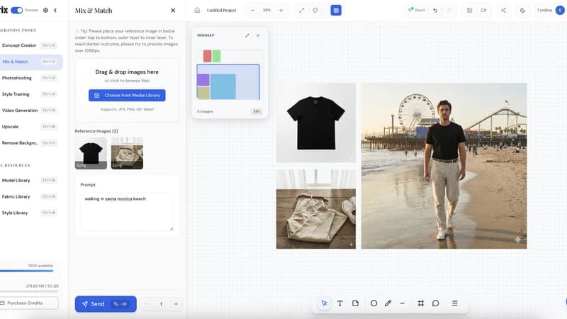Select the sticky note tool
This screenshot has height=319, width=567.
[356, 303]
